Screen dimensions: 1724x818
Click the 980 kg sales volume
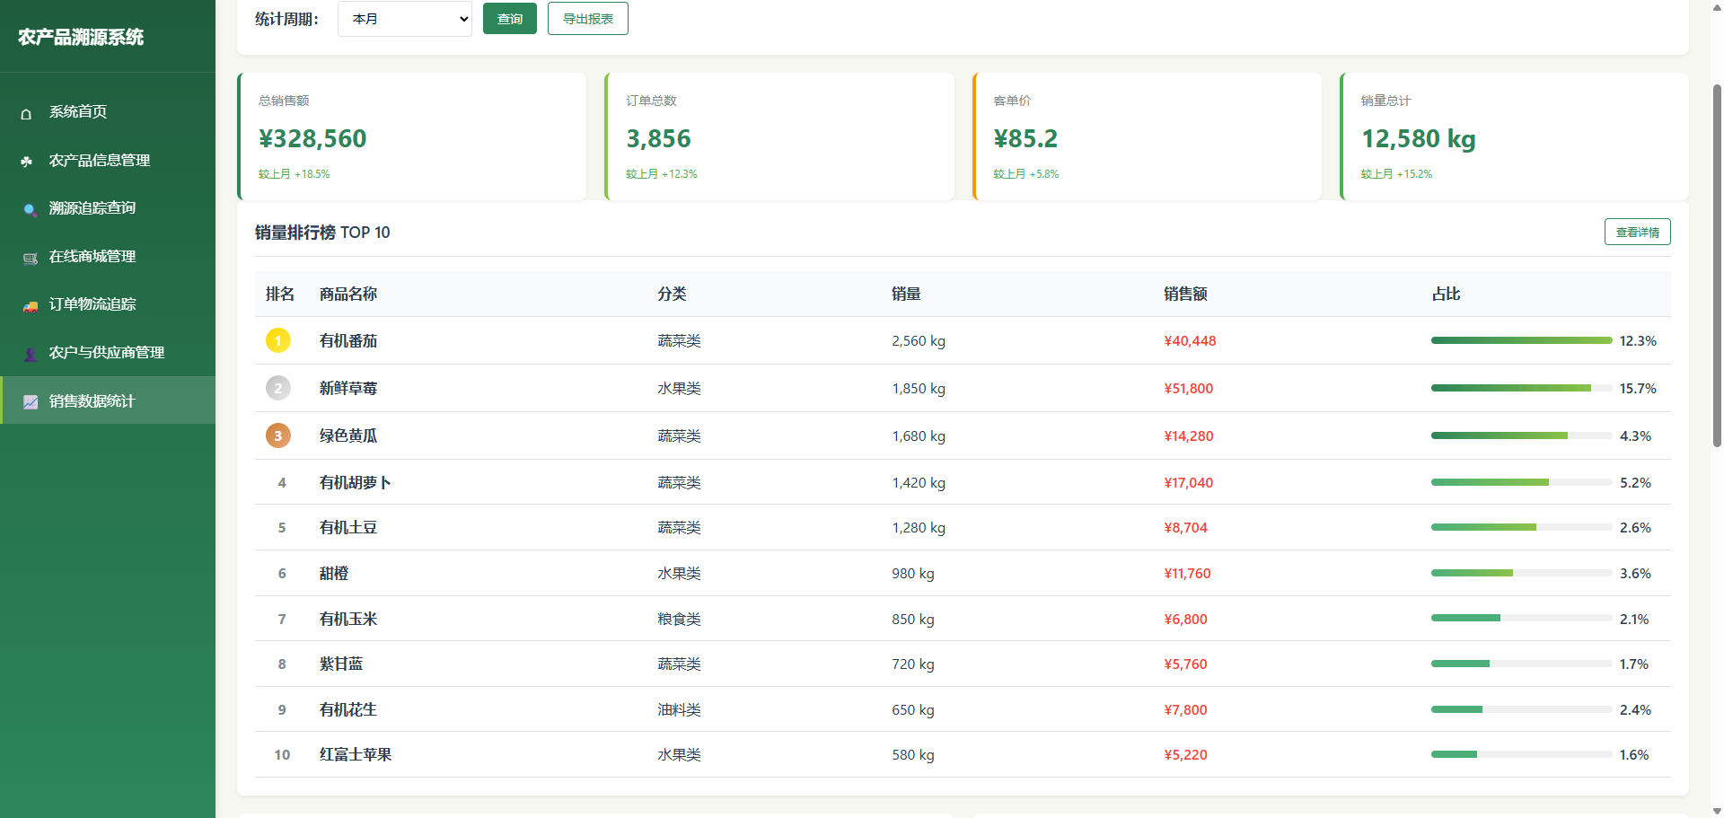[913, 573]
